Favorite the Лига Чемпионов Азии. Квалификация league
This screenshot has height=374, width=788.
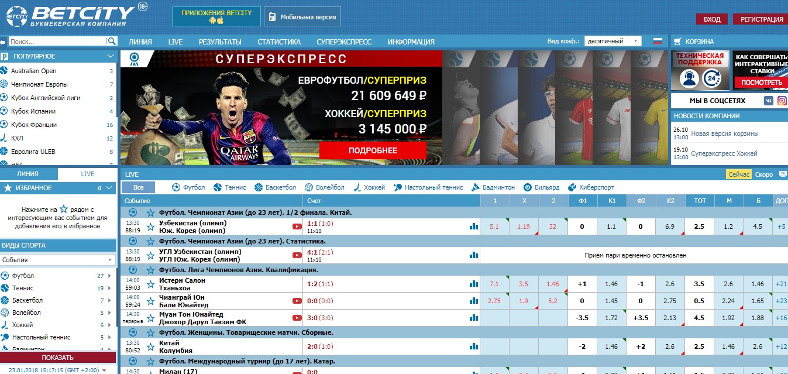pyautogui.click(x=150, y=270)
